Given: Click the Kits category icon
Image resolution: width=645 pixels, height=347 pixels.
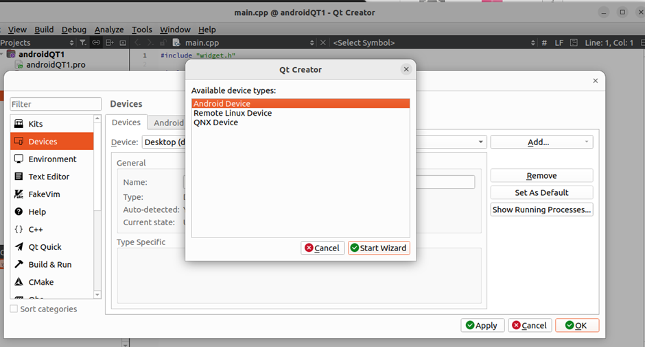Looking at the screenshot, I should 19,123.
